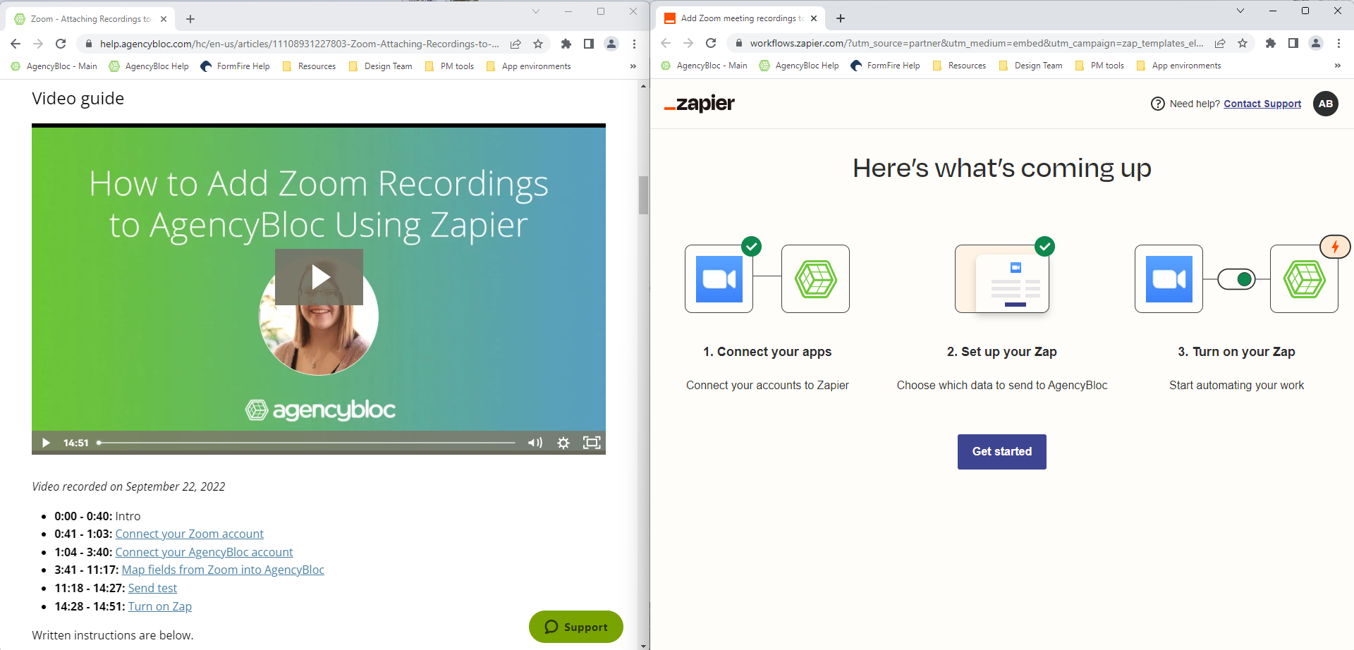Viewport: 1354px width, 650px height.
Task: Open the Contact Support link
Action: [x=1262, y=104]
